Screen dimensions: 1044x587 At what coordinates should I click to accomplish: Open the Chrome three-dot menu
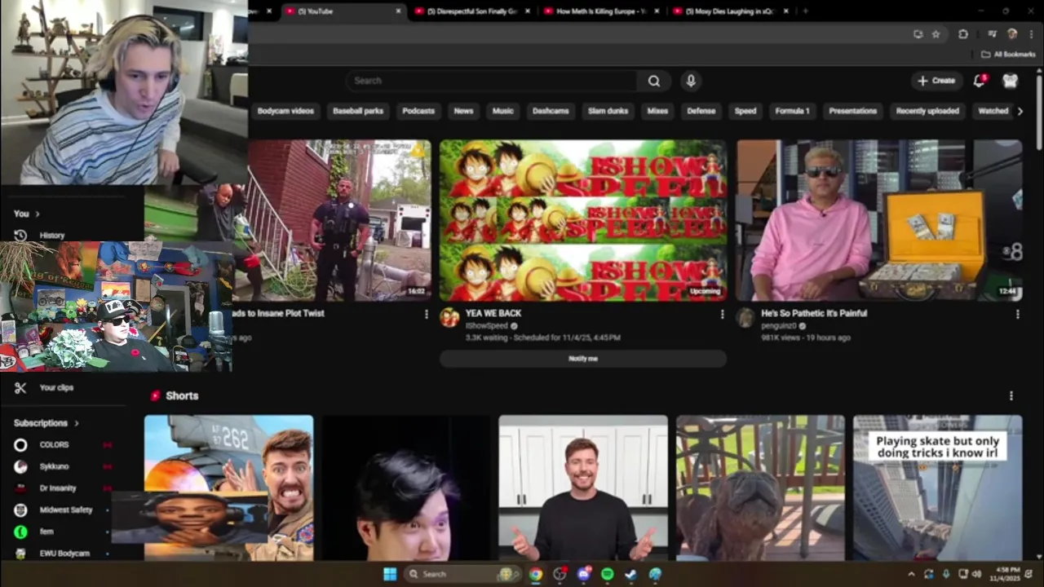(1031, 34)
